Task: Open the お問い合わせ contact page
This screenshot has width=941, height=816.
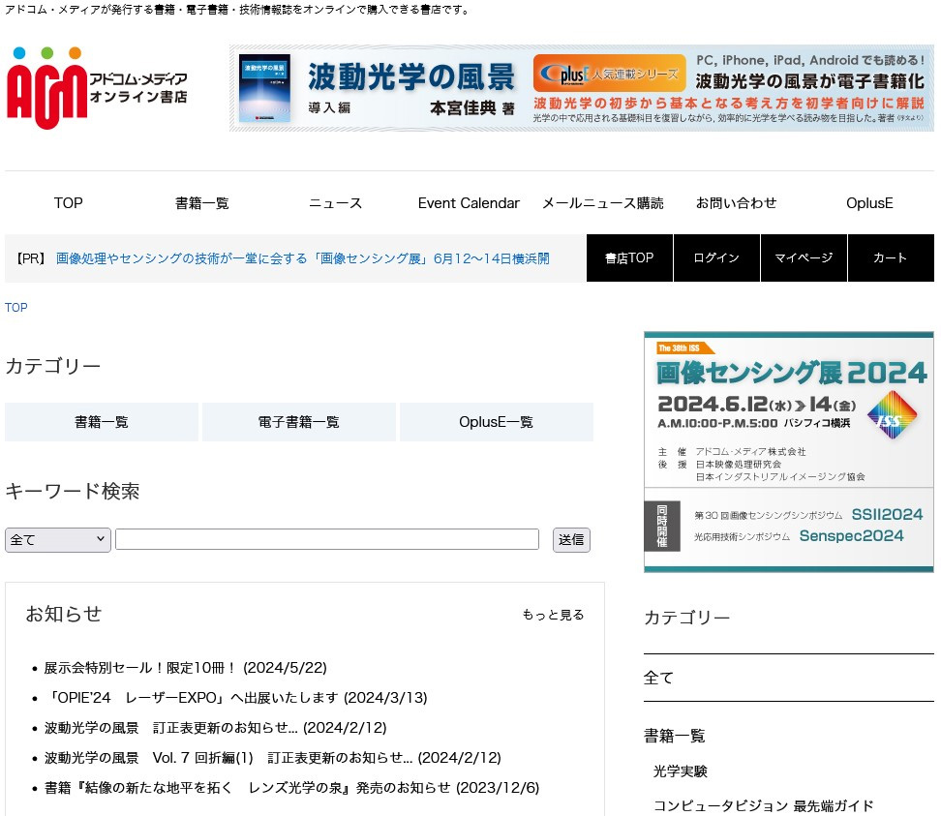Action: point(736,203)
